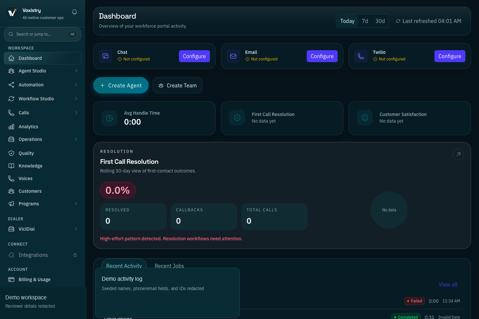Expand the Programs chevron
Image resolution: width=479 pixels, height=319 pixels.
[76, 204]
